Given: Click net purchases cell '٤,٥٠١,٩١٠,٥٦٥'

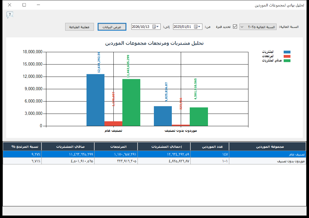Looking at the screenshot, I should 68,161.
